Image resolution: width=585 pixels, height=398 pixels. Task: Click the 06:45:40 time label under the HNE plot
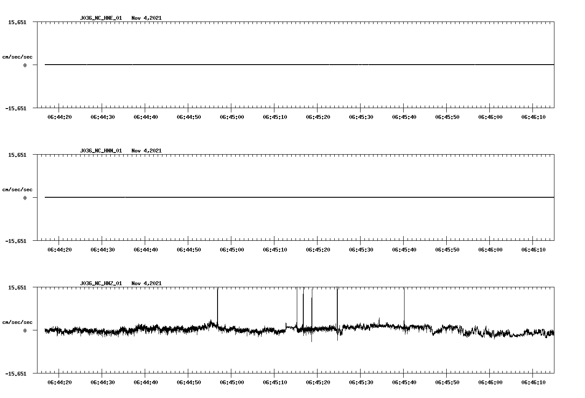(x=404, y=117)
